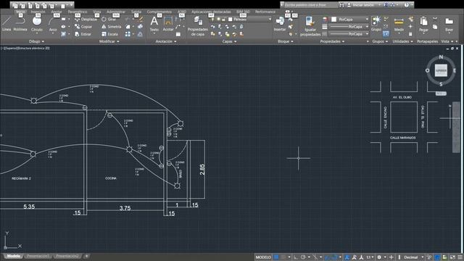Click the navigation bar on right edge

coord(456,128)
